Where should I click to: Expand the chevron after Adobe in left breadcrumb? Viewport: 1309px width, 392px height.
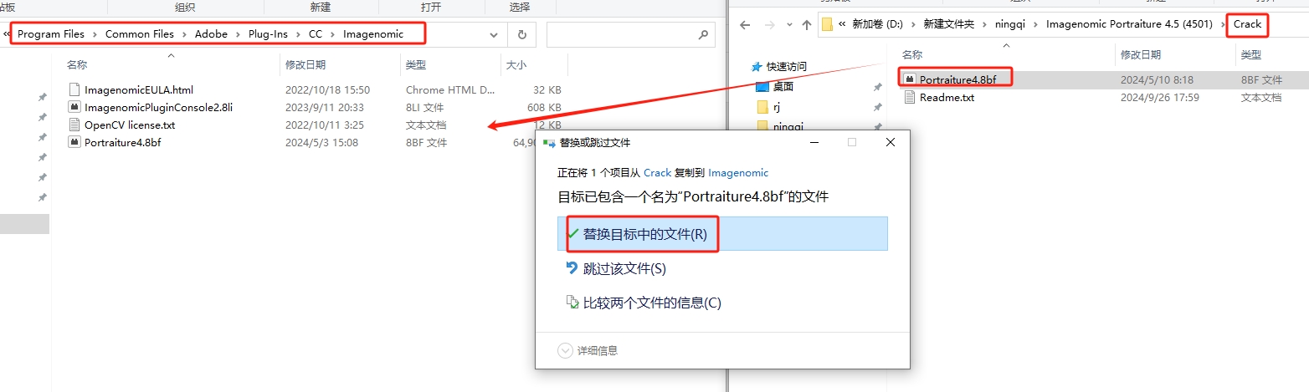click(x=238, y=34)
